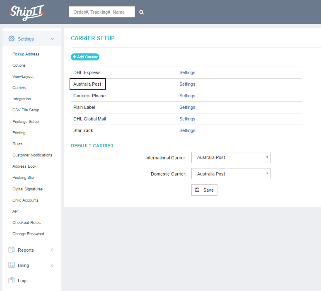Click the Reports menu label

pyautogui.click(x=26, y=250)
